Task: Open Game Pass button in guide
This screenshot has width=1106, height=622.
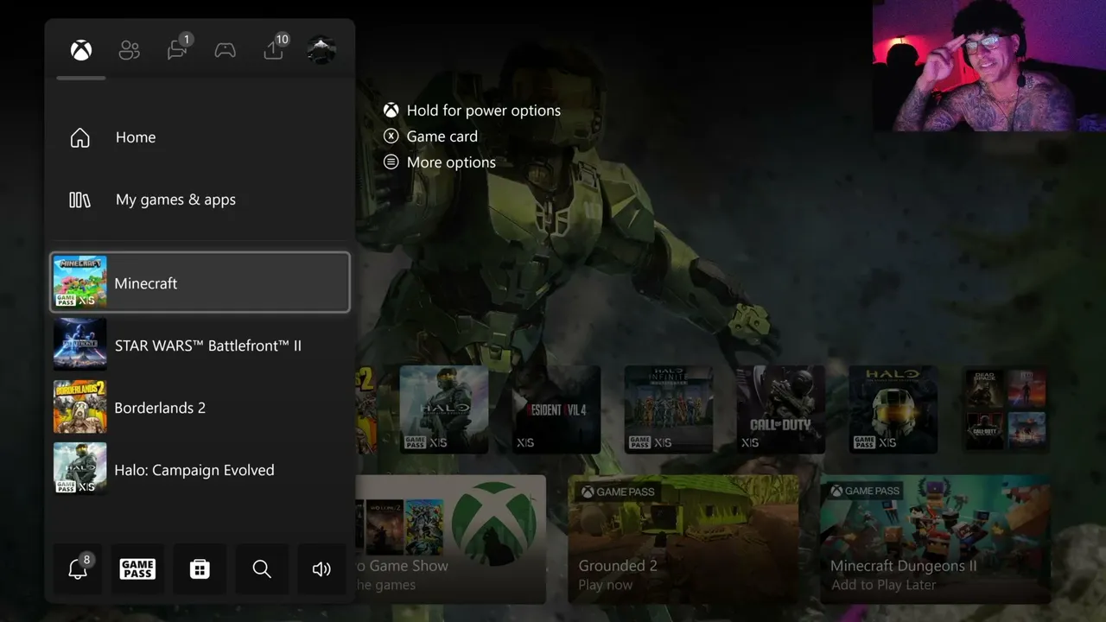Action: pos(137,568)
